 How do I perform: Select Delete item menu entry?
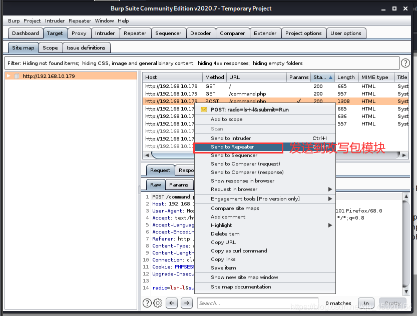pyautogui.click(x=265, y=234)
